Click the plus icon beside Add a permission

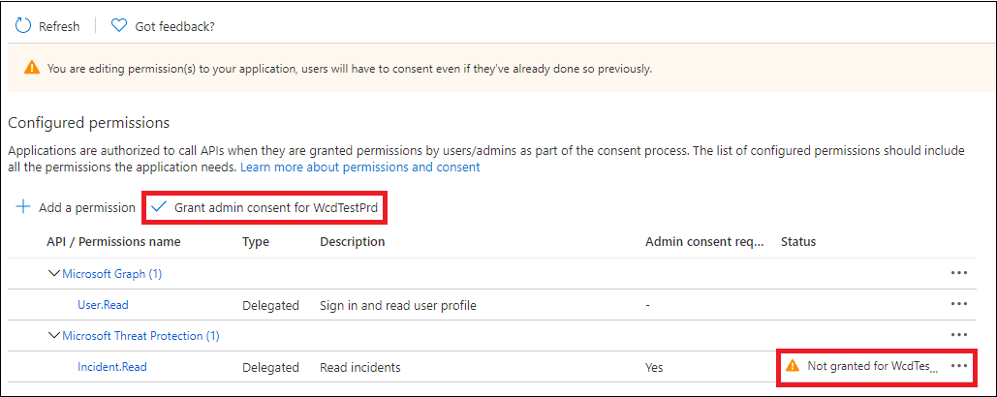[23, 207]
